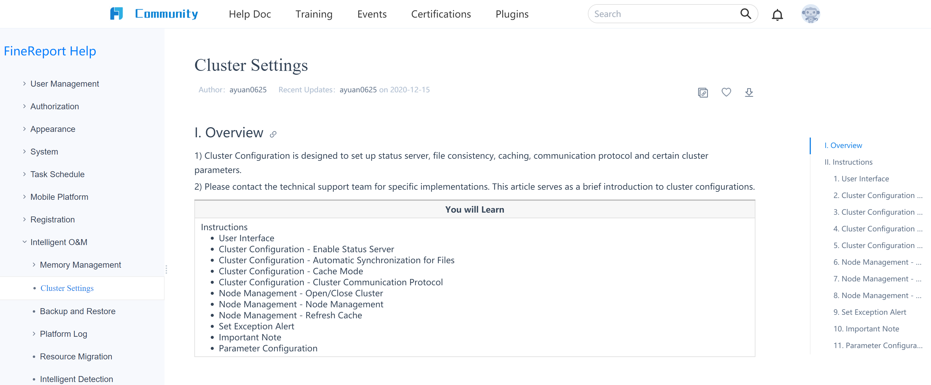Open the Certifications menu item

441,14
